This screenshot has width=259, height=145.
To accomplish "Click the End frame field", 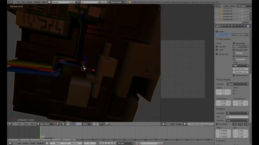I will tap(74, 143).
